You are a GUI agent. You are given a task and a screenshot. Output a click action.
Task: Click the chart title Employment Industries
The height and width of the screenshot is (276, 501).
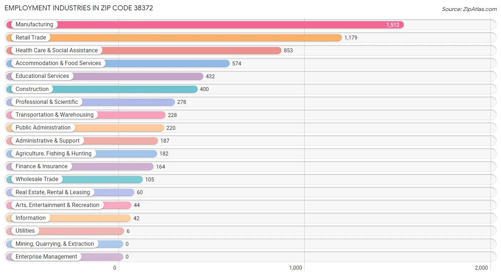pyautogui.click(x=79, y=8)
